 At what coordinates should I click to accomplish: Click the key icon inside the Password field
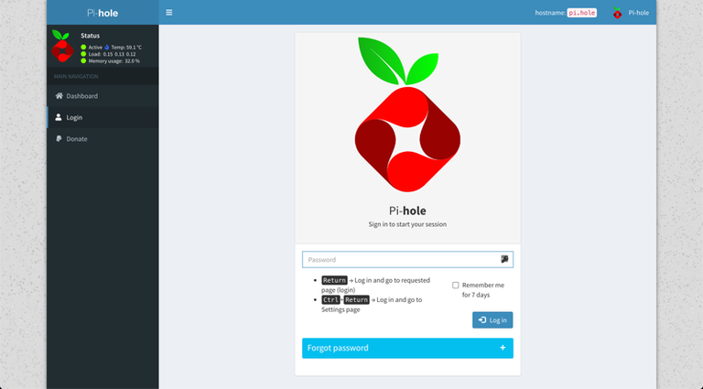click(x=504, y=260)
